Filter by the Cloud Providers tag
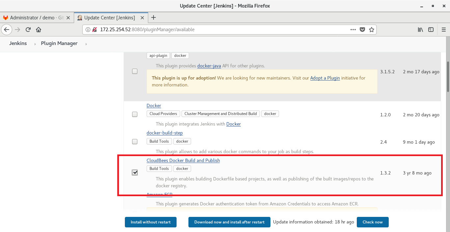Screen dimensions: 450x232 (163, 114)
